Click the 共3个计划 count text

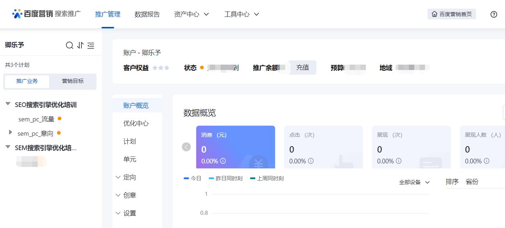[x=17, y=65]
